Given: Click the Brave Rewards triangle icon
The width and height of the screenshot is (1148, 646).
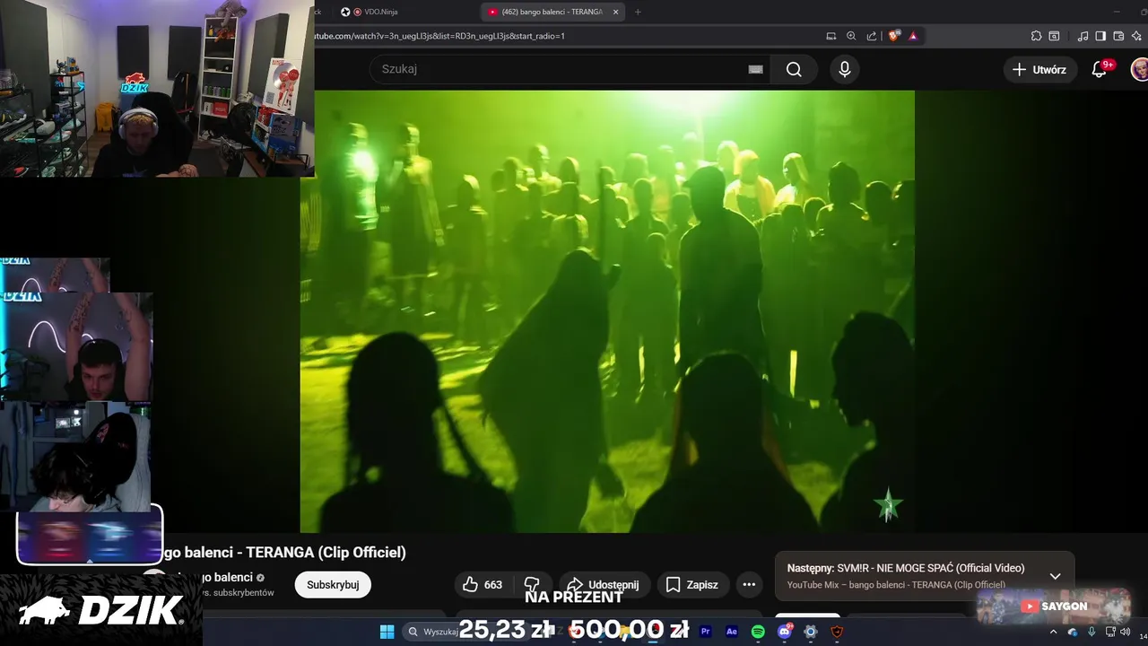Looking at the screenshot, I should [913, 36].
